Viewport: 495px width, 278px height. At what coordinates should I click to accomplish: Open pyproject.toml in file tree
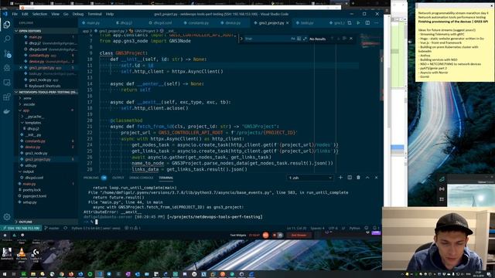pos(34,196)
